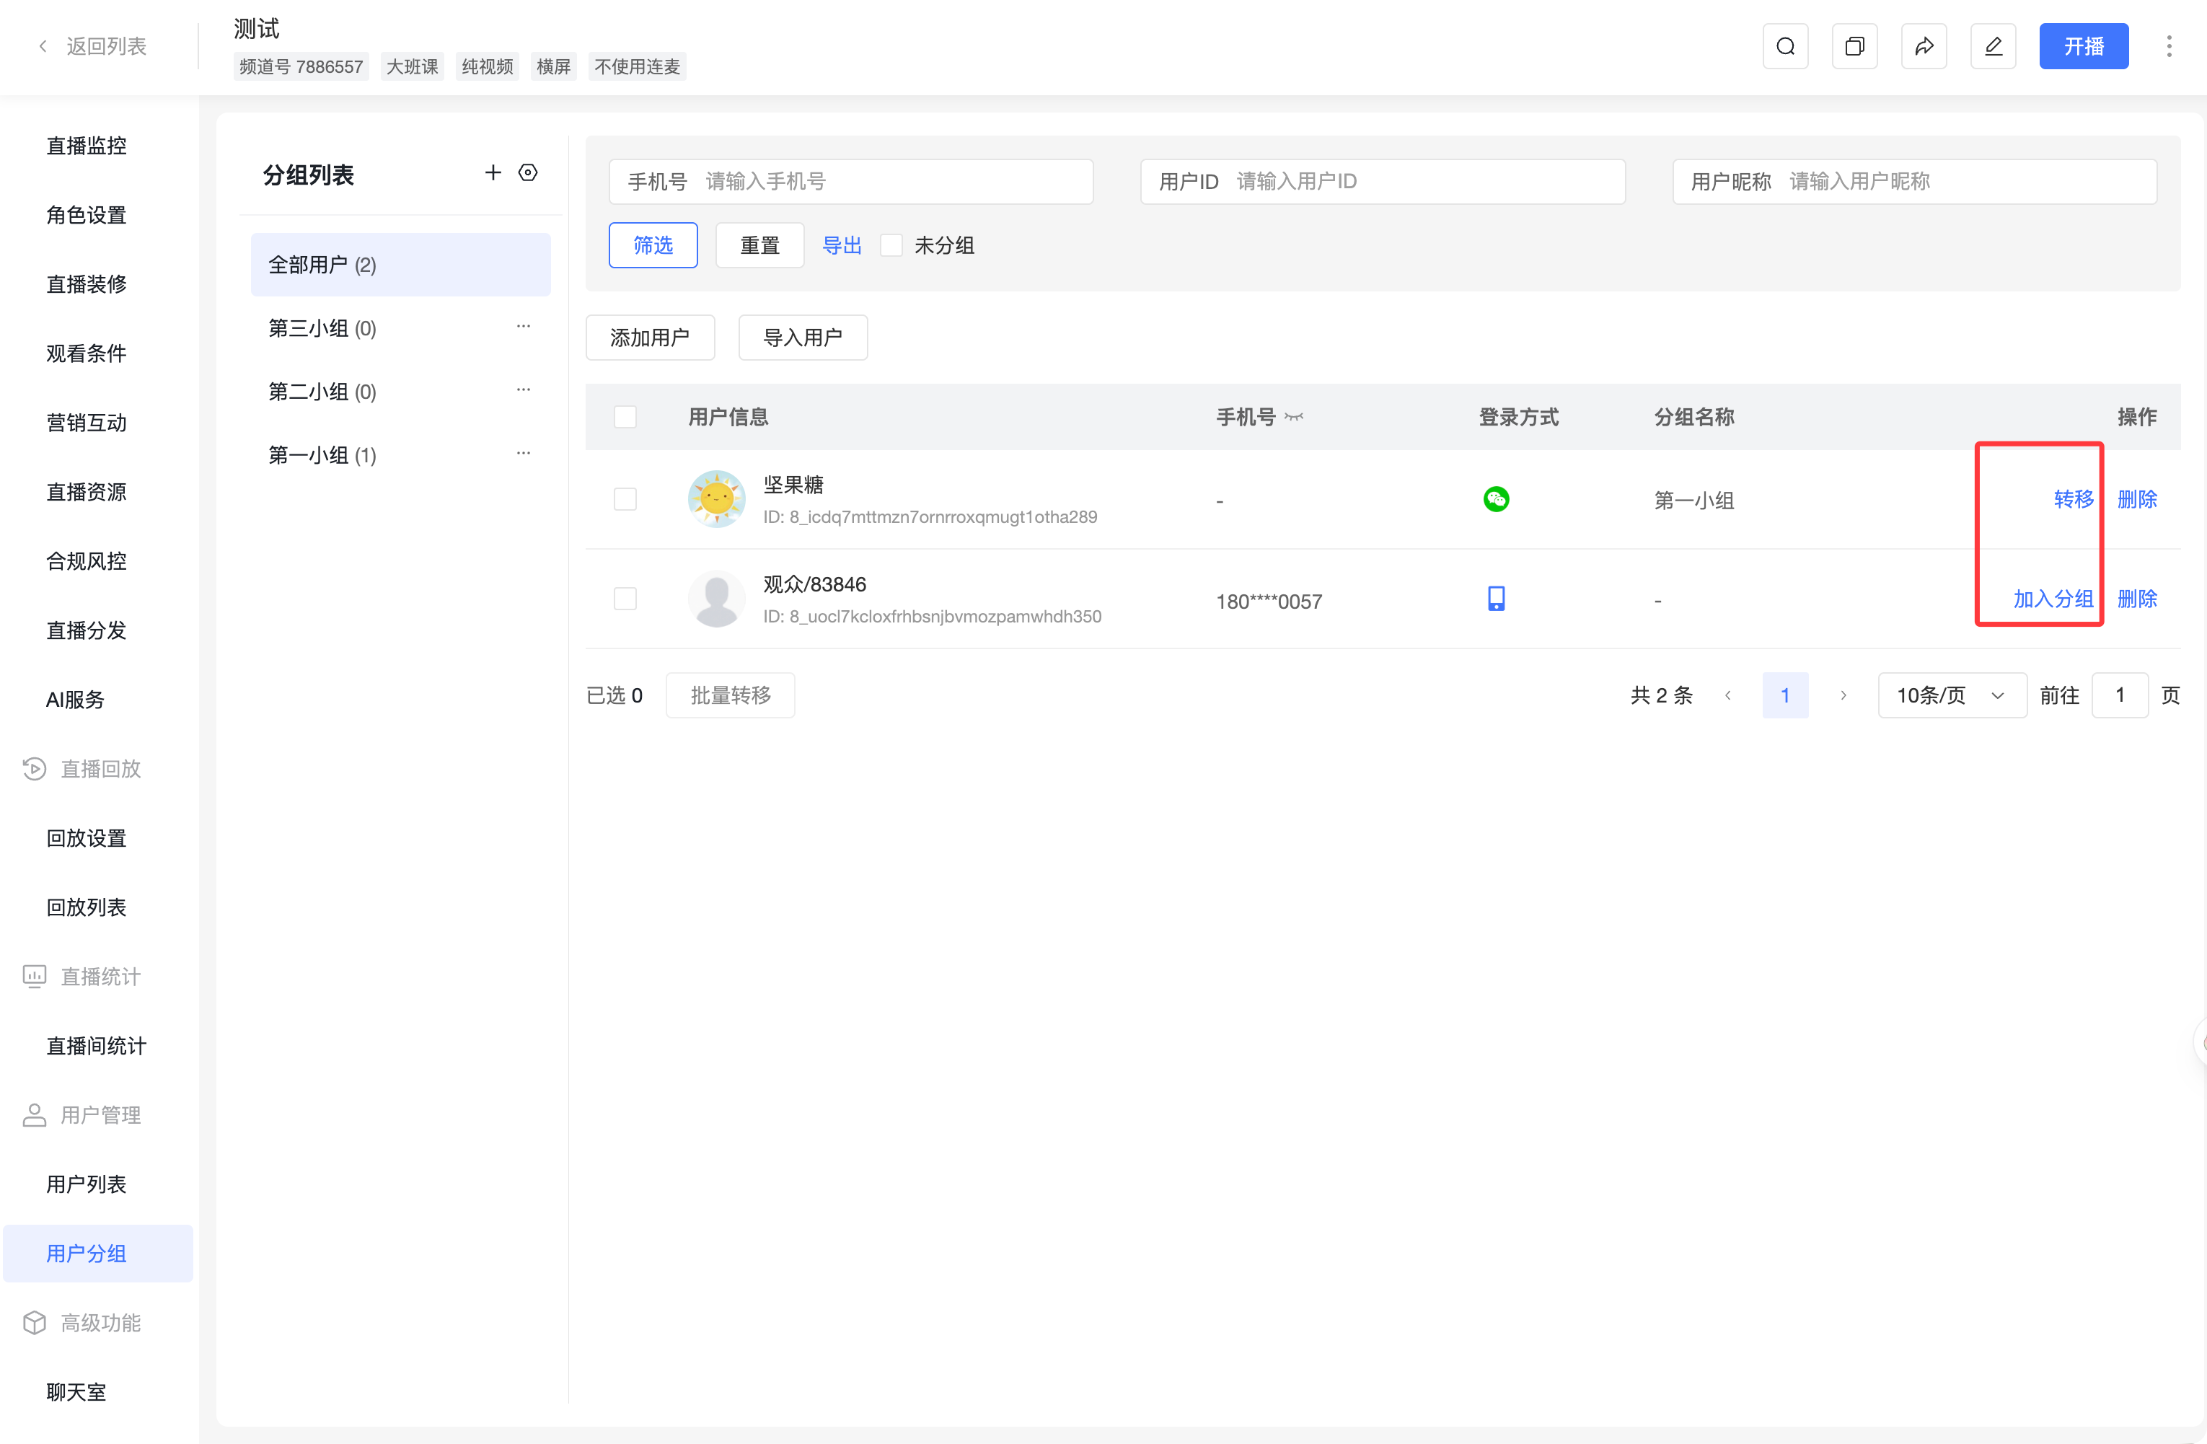Open 回放设置 in sidebar

pyautogui.click(x=87, y=838)
